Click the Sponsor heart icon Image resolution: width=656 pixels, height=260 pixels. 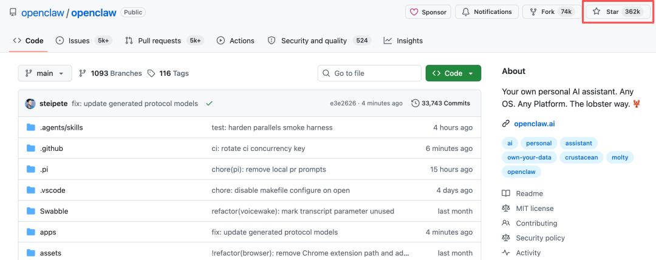click(414, 12)
